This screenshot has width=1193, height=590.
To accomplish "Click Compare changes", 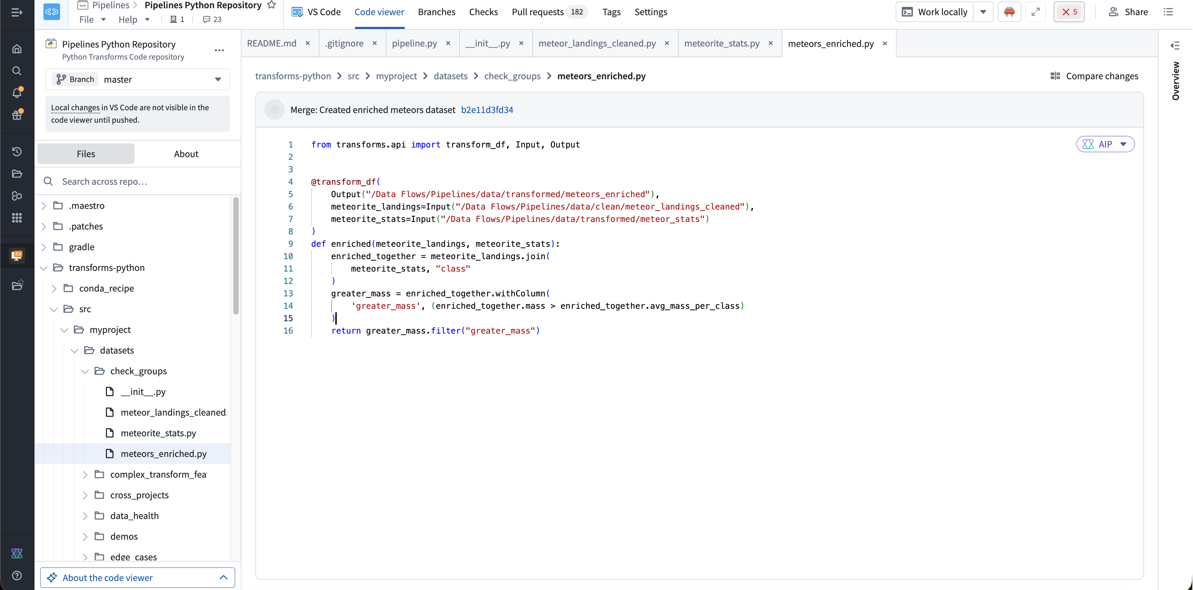I will tap(1094, 76).
